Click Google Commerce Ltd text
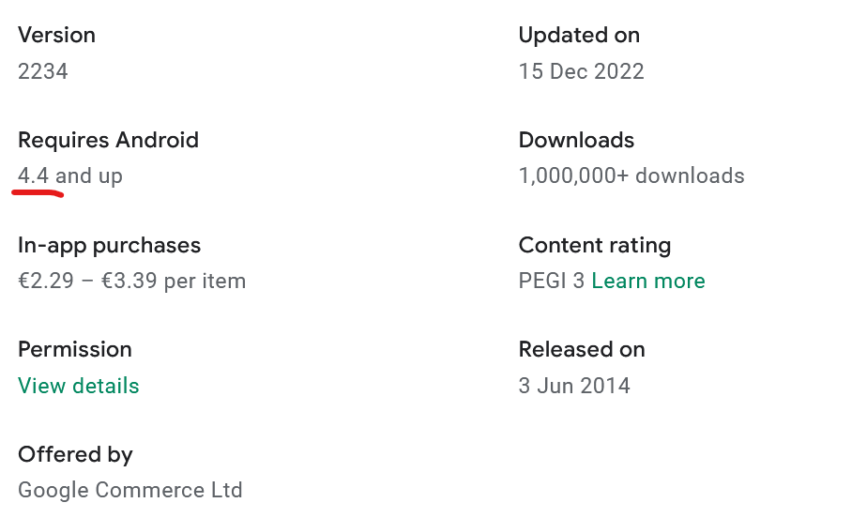867x518 pixels. tap(129, 491)
